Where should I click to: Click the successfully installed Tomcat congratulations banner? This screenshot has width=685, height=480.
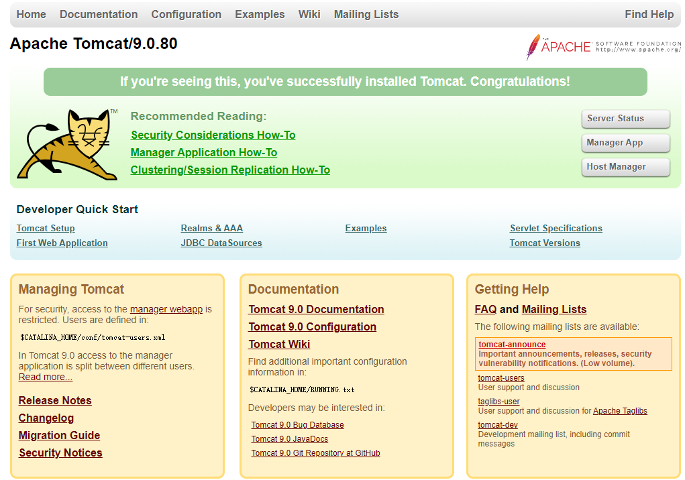pyautogui.click(x=345, y=82)
